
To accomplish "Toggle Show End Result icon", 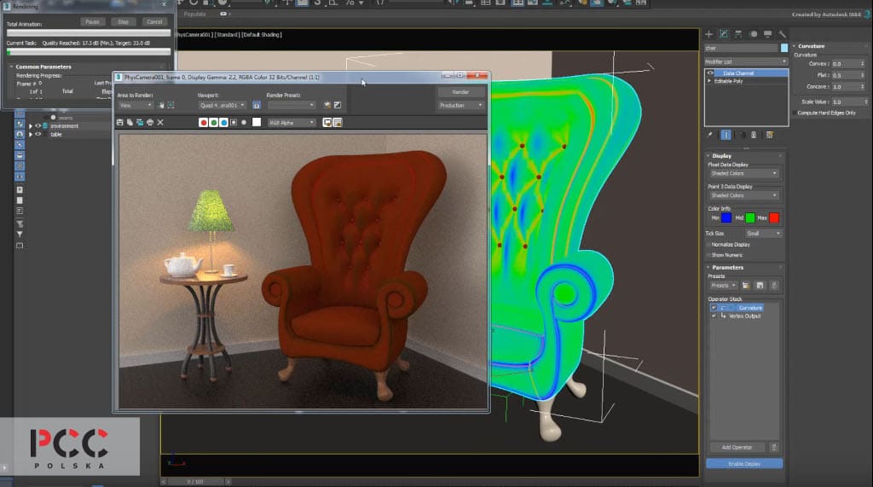I will [x=726, y=135].
